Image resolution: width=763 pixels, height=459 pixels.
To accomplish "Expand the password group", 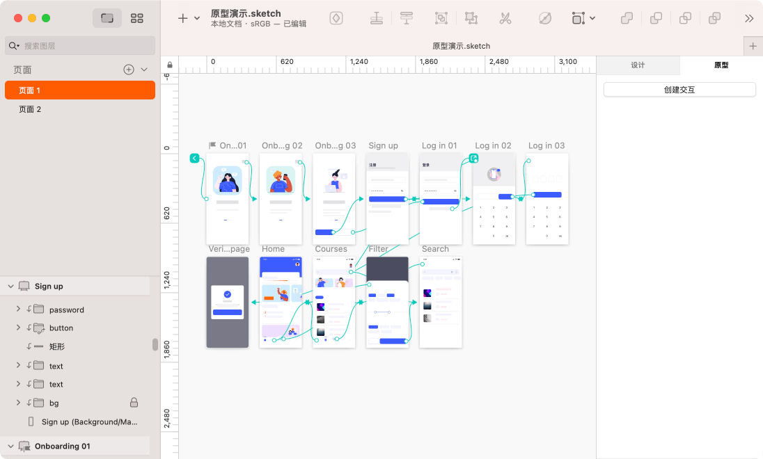I will tap(19, 309).
